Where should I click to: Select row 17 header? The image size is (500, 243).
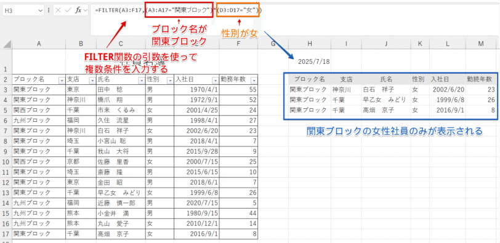tap(6, 234)
